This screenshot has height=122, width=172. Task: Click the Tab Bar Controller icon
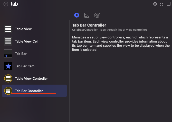click(x=8, y=91)
